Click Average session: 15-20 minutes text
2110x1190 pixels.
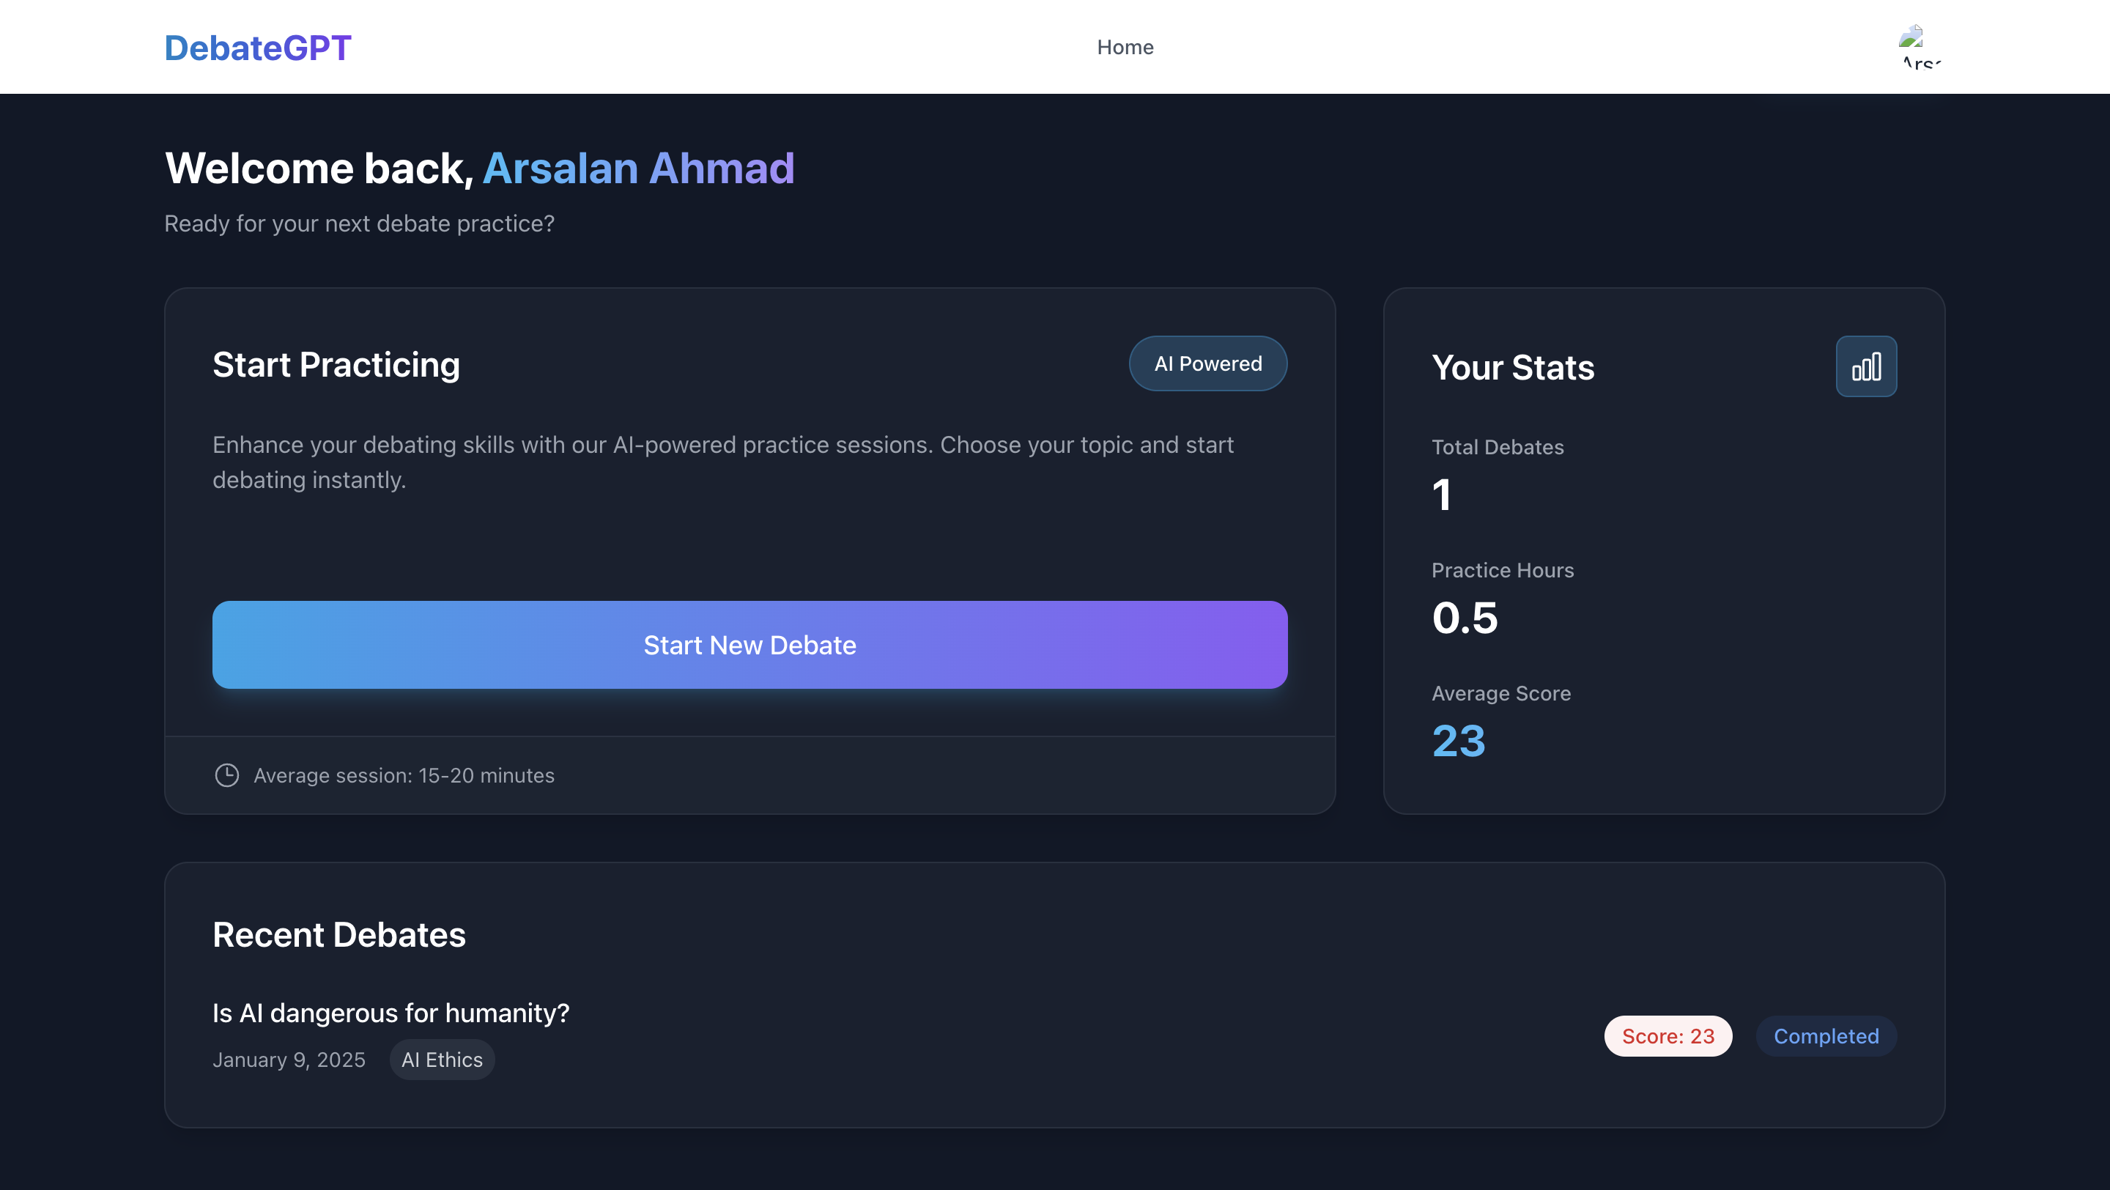pos(404,775)
